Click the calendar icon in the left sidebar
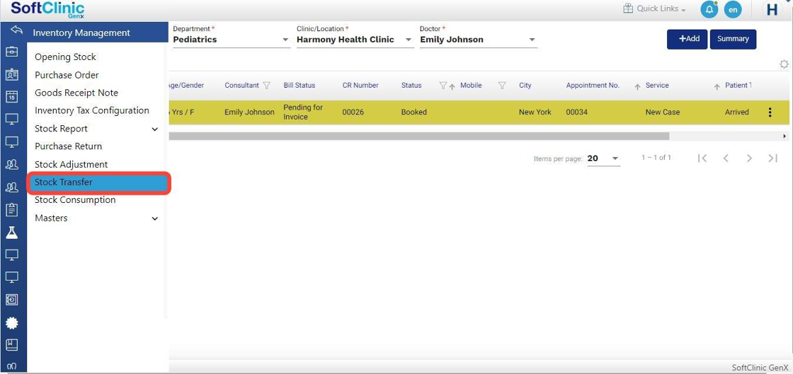 (x=12, y=97)
